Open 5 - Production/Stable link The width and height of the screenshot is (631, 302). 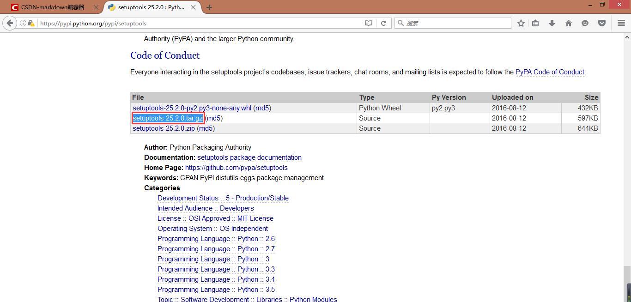(x=257, y=198)
